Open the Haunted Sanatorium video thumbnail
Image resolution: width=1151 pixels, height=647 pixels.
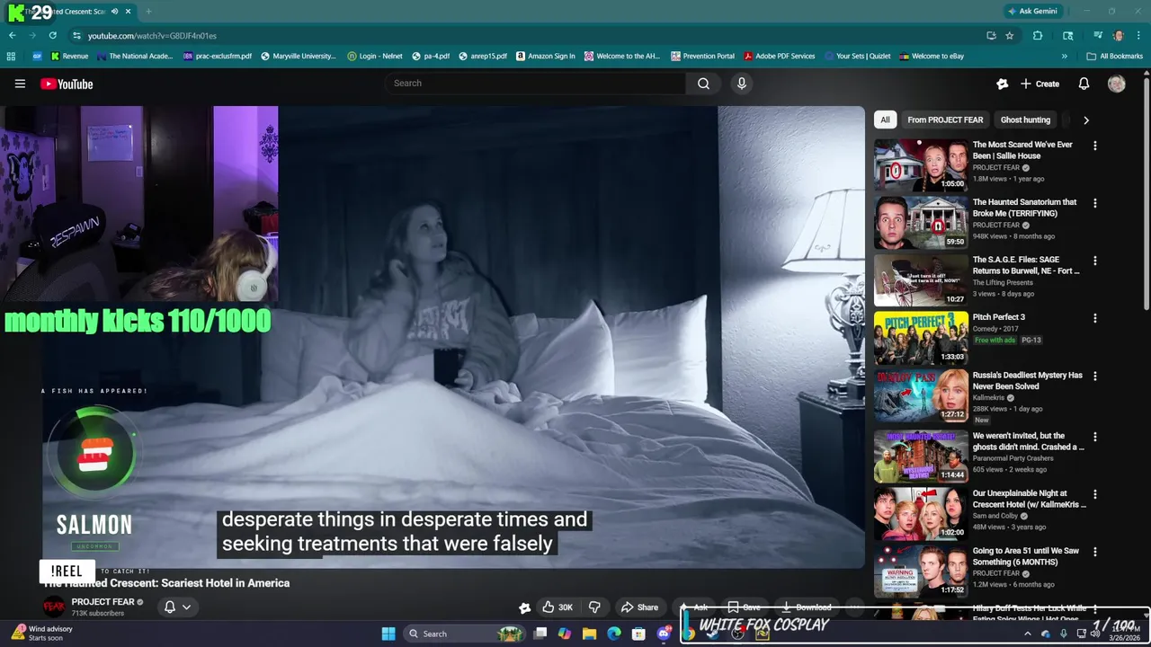point(922,222)
